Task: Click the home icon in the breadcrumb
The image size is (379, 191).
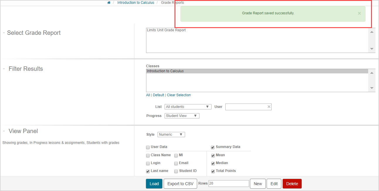Action: pyautogui.click(x=109, y=2)
